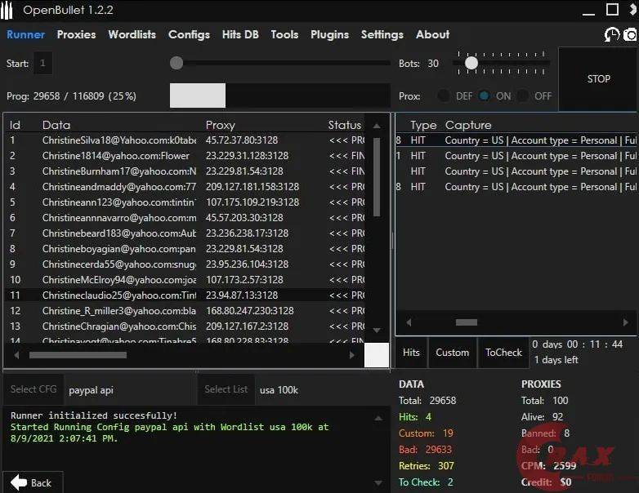Select row 5 Christineann123@yahoo.com
The image size is (639, 493).
(185, 202)
